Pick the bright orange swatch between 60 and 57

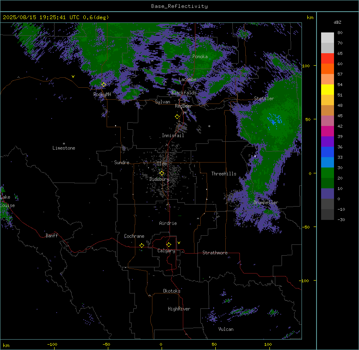coord(327,69)
